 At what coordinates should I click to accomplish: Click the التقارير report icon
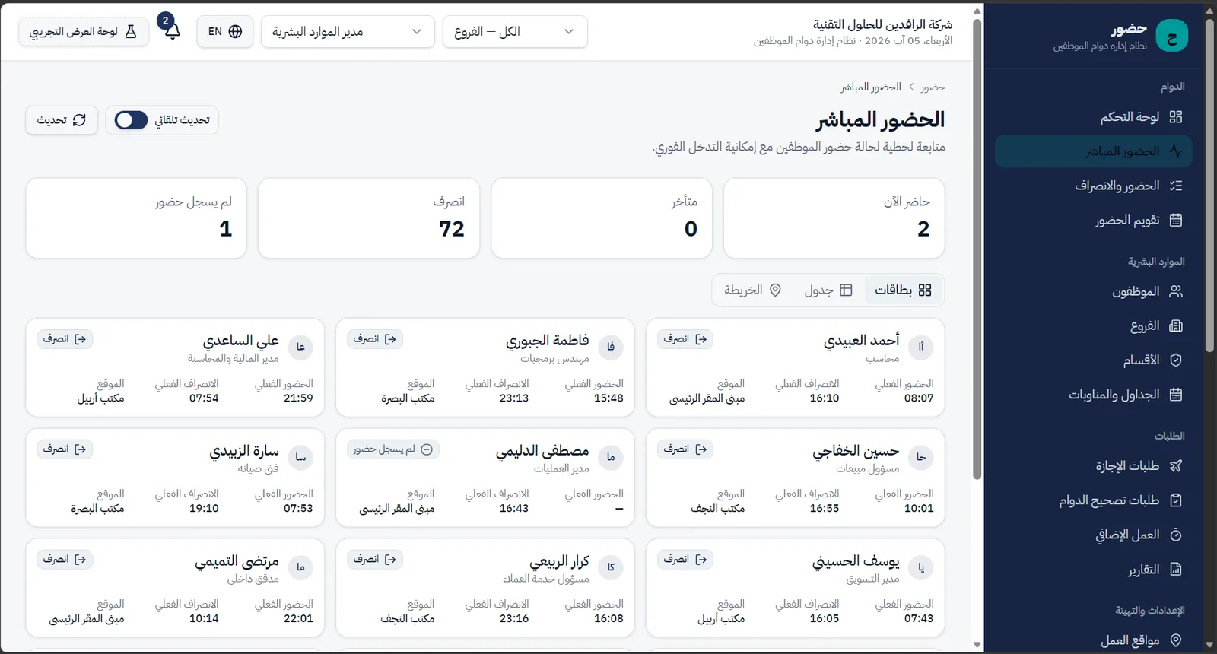pyautogui.click(x=1176, y=569)
